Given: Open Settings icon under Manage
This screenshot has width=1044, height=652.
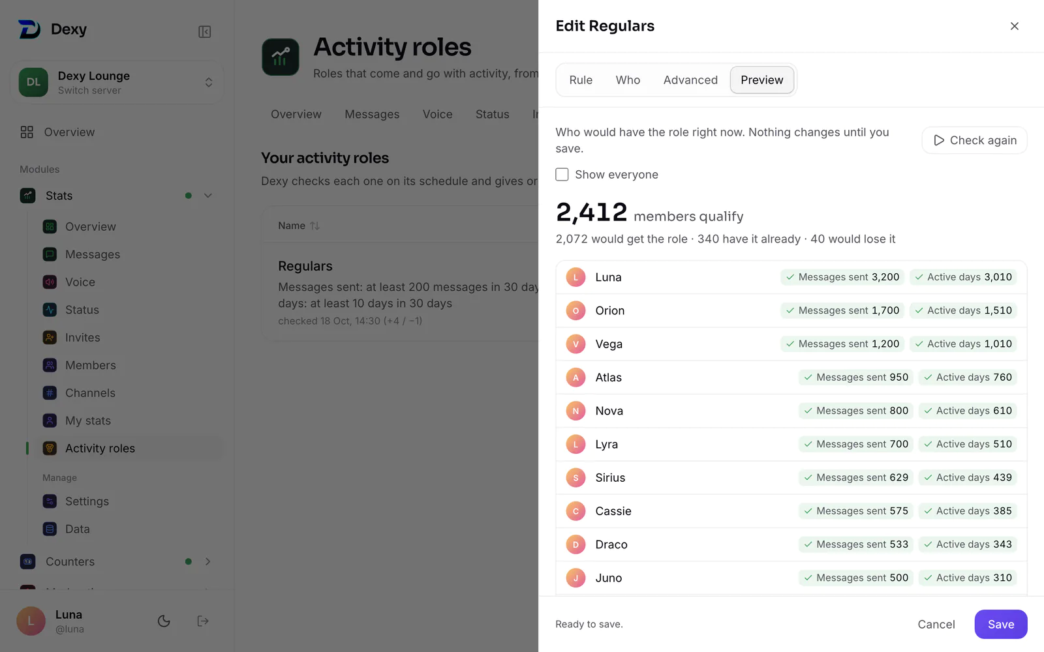Looking at the screenshot, I should pos(50,501).
